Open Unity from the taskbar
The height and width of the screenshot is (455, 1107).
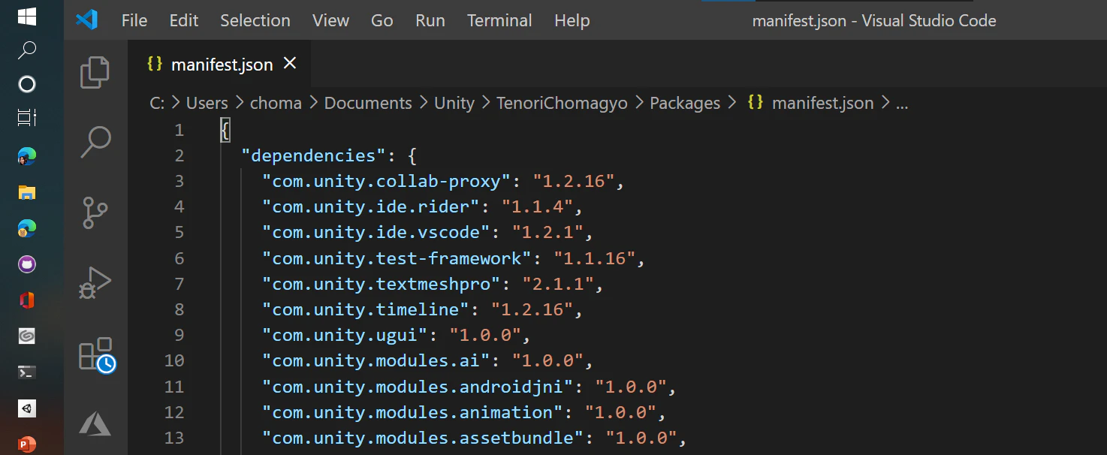point(27,408)
